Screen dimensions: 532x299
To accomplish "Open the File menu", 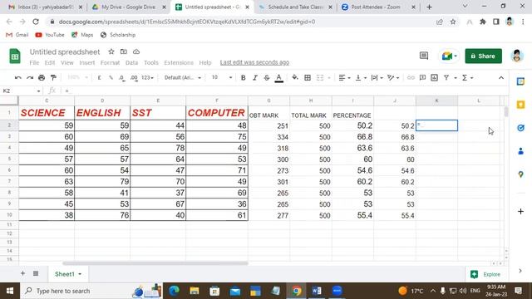I will (x=34, y=63).
